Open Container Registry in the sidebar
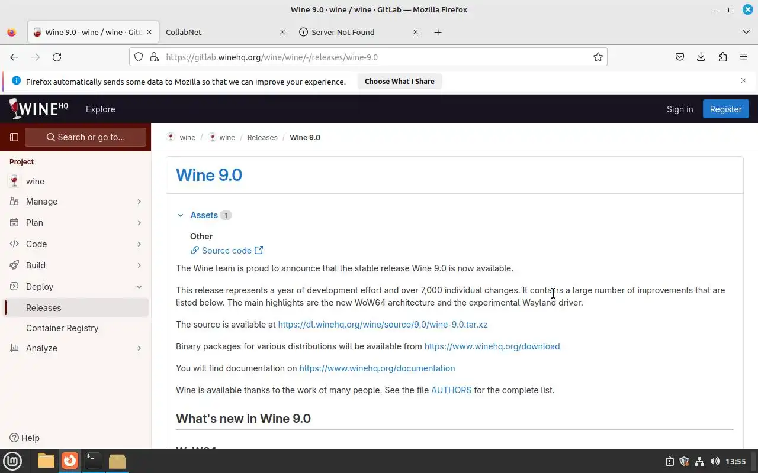 pos(76,328)
